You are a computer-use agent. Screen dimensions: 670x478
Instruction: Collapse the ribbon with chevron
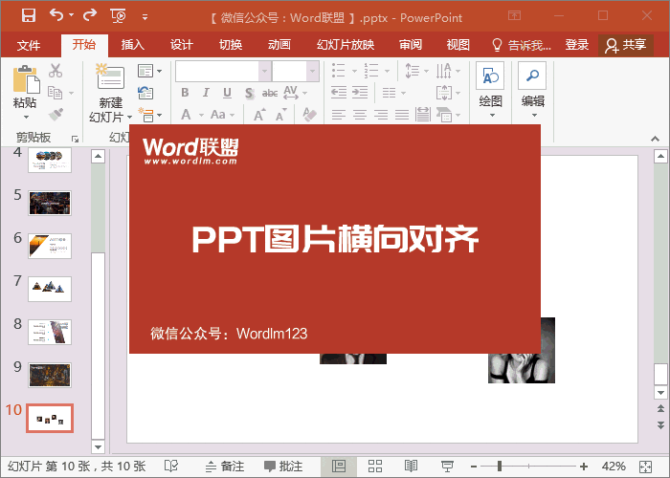[655, 139]
